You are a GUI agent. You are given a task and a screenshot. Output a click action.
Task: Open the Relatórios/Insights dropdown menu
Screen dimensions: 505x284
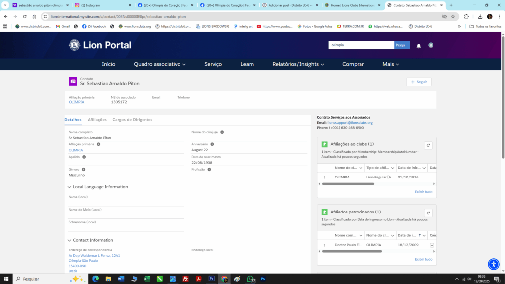(298, 64)
